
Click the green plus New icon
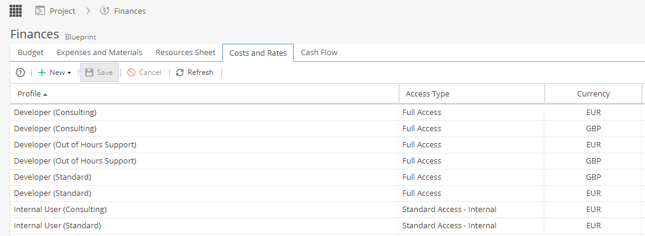pos(41,72)
